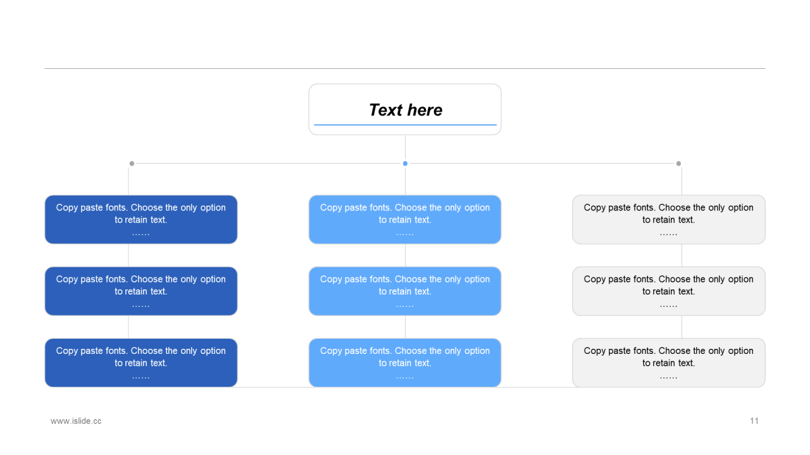
Task: Select the middle light blue text box
Action: pos(405,291)
